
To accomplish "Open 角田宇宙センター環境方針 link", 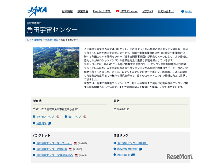I will (x=132, y=143).
